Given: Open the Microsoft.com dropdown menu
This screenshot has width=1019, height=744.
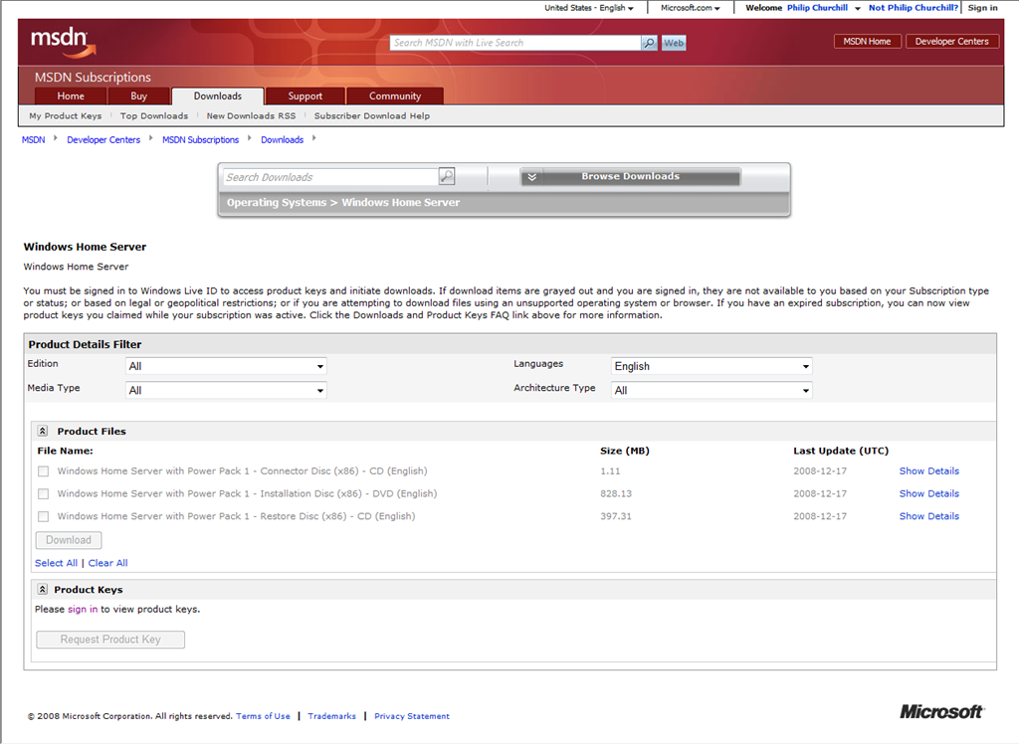Looking at the screenshot, I should tap(691, 8).
